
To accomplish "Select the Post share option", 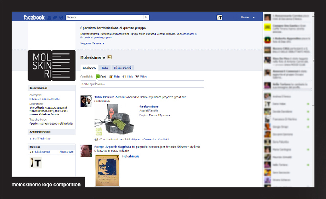I will 101,76.
